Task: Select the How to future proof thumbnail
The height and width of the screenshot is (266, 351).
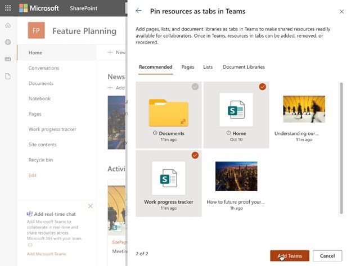Action: click(x=236, y=176)
